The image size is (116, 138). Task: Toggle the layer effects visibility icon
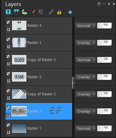pyautogui.click(x=24, y=12)
